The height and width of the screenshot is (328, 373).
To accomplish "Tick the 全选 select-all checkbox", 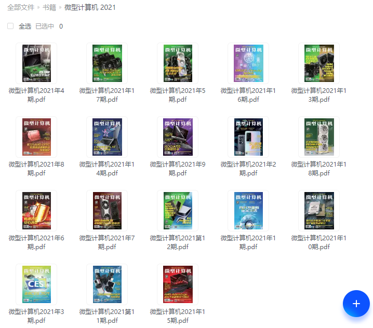I will tap(10, 26).
